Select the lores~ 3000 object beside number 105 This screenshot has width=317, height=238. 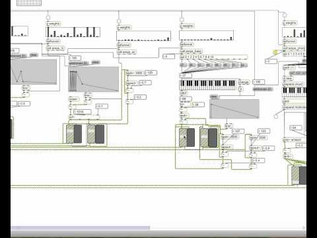point(135,73)
